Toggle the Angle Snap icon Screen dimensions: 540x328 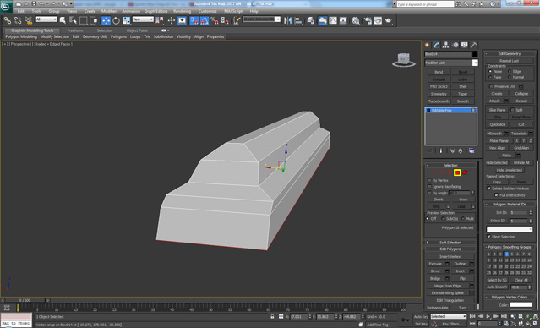pos(205,20)
